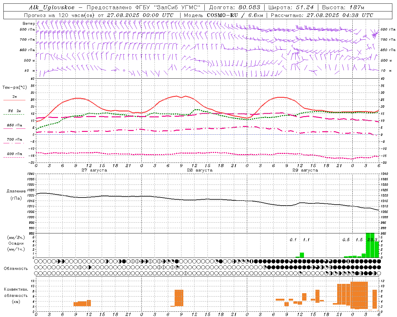Screen dimensions: 397x317
Task: Click the Рассчитано: 27.08.2025 04:38 UTC timestamp
Action: tap(322, 15)
